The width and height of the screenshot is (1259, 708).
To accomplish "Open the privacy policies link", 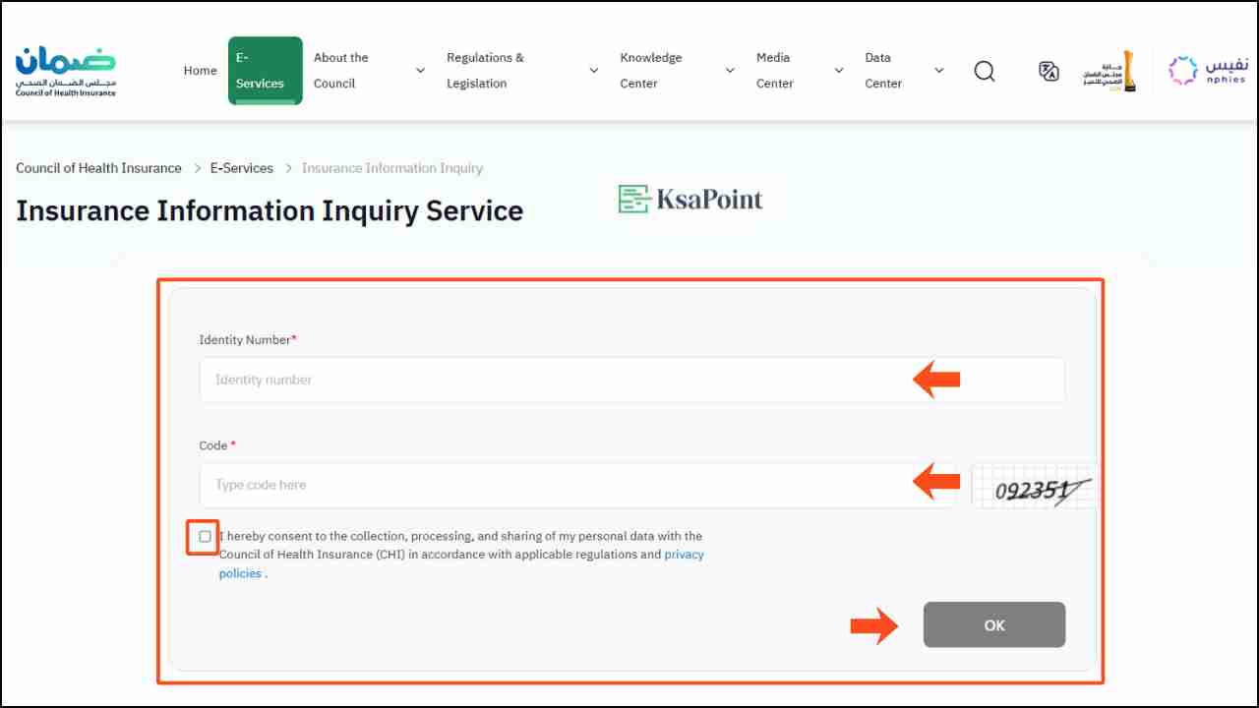I will click(x=684, y=555).
